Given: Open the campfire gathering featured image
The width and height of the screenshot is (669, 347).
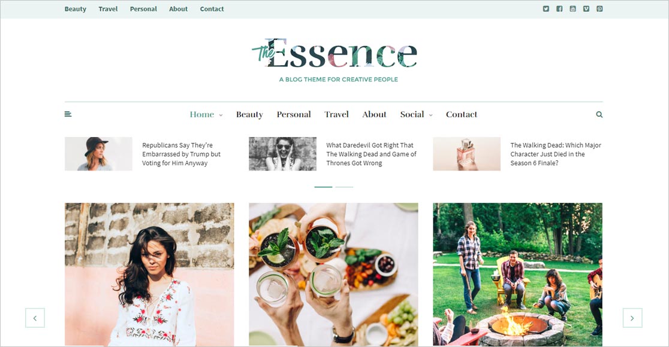Looking at the screenshot, I should (517, 275).
